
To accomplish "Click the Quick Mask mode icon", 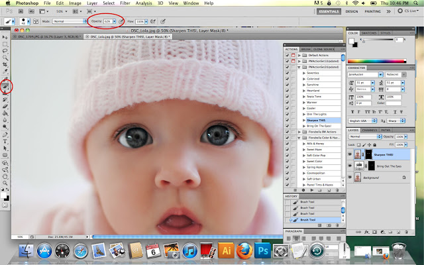I will (5, 205).
